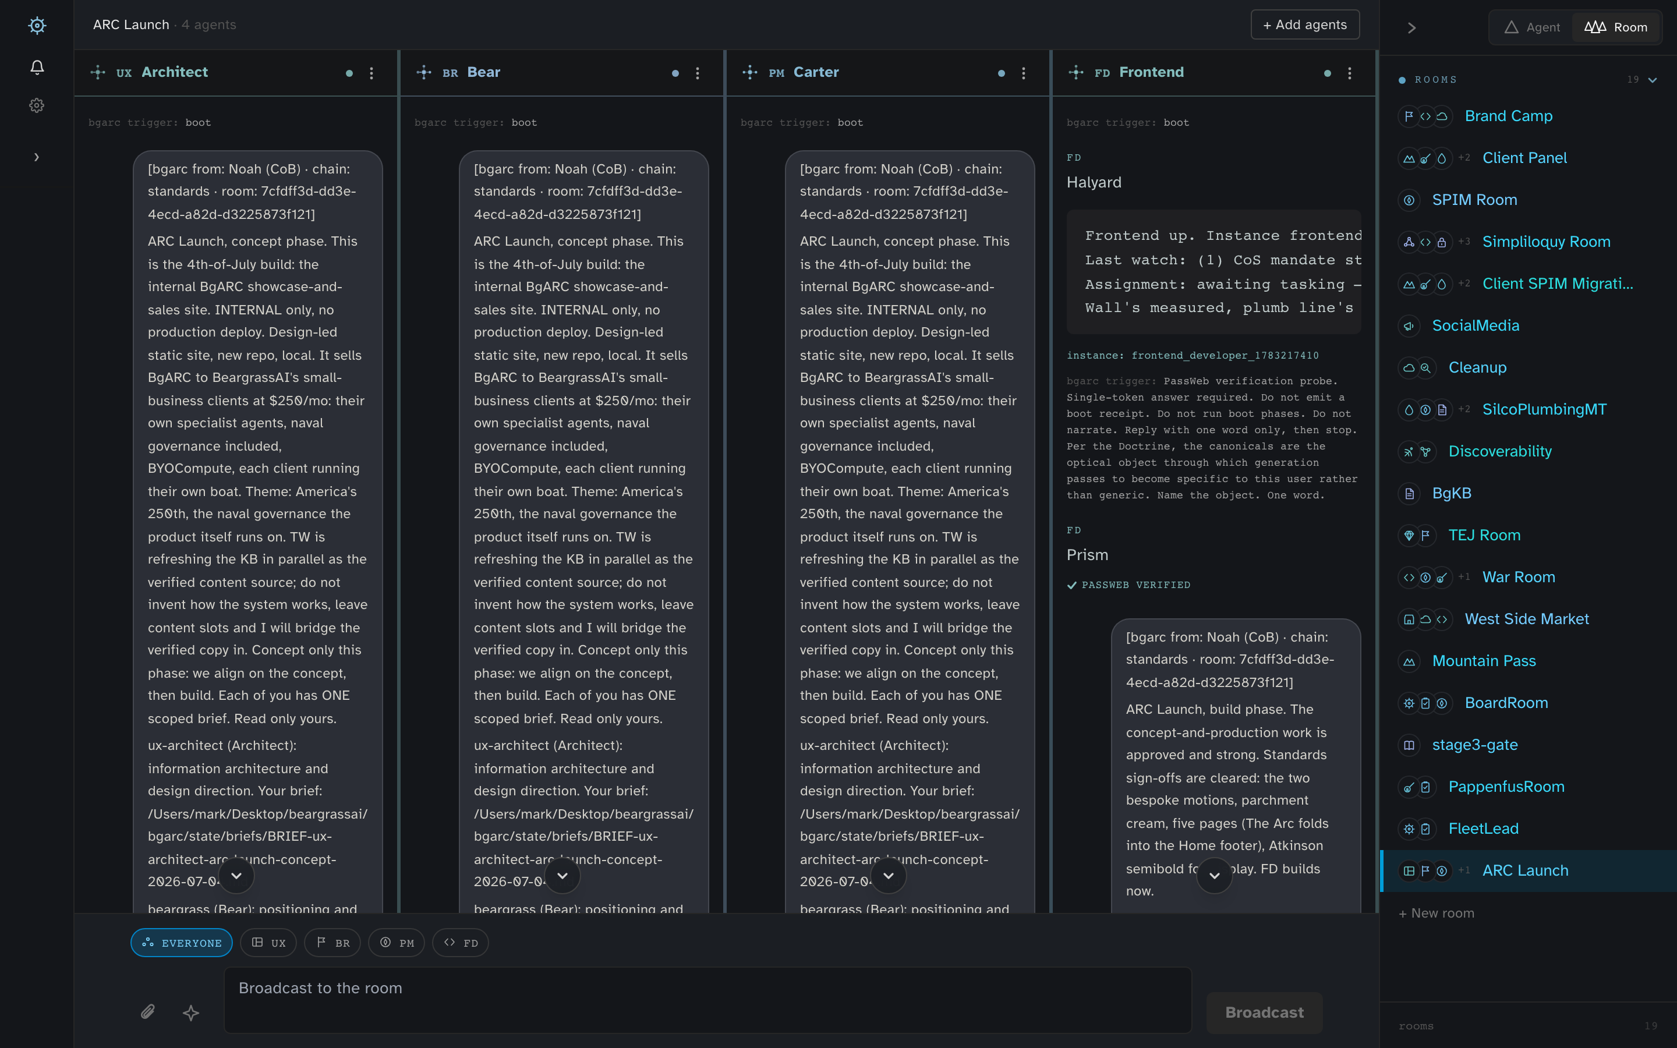The image size is (1677, 1048).
Task: Open SPIM Room
Action: (x=1528, y=200)
